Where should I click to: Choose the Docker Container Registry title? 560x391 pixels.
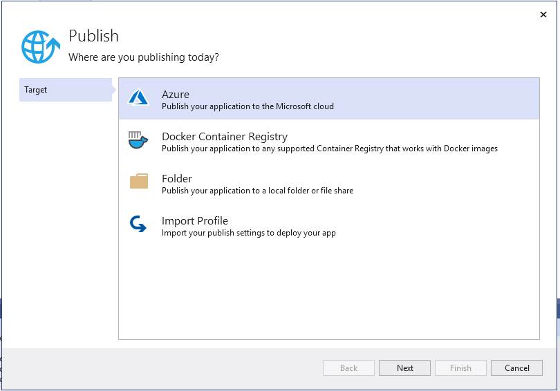click(x=225, y=137)
